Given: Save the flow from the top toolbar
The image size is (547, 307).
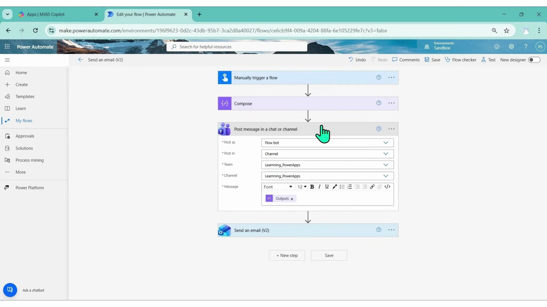Looking at the screenshot, I should 432,60.
